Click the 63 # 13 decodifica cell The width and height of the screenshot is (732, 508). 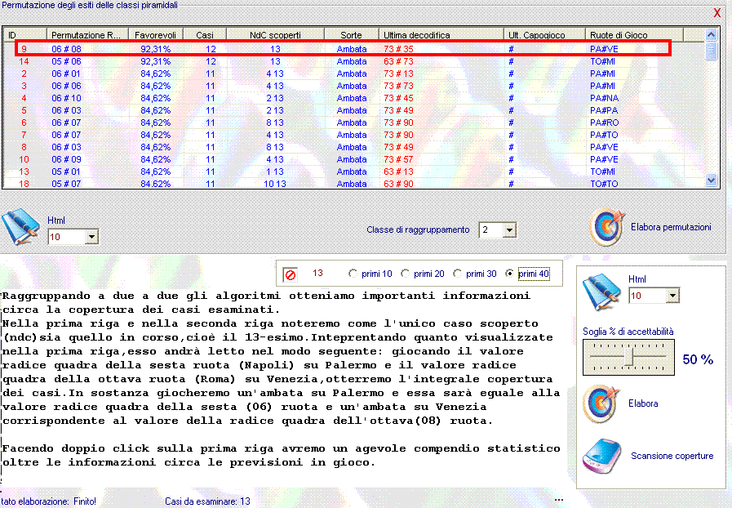click(x=398, y=172)
